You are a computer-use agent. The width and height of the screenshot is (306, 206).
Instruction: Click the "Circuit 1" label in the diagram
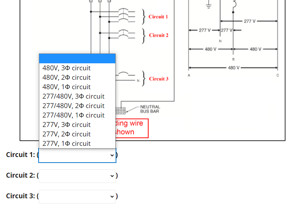pos(158,16)
